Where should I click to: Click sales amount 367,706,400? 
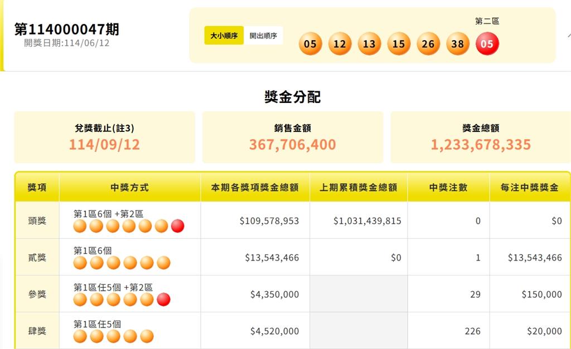coord(292,145)
